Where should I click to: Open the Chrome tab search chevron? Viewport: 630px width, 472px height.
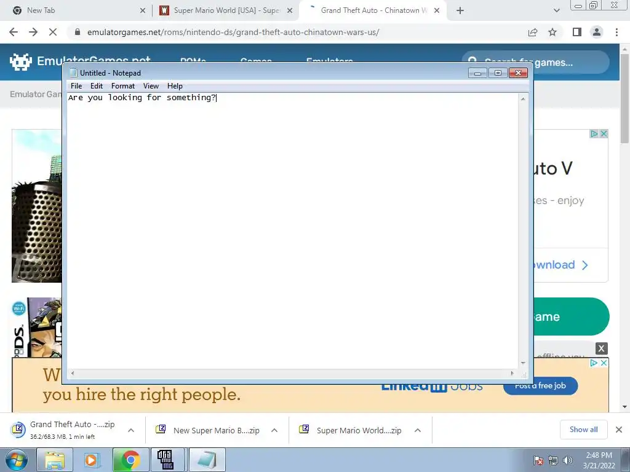556,11
